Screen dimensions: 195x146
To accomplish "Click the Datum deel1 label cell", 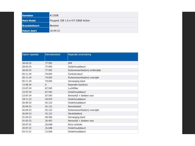I will coord(36,30).
